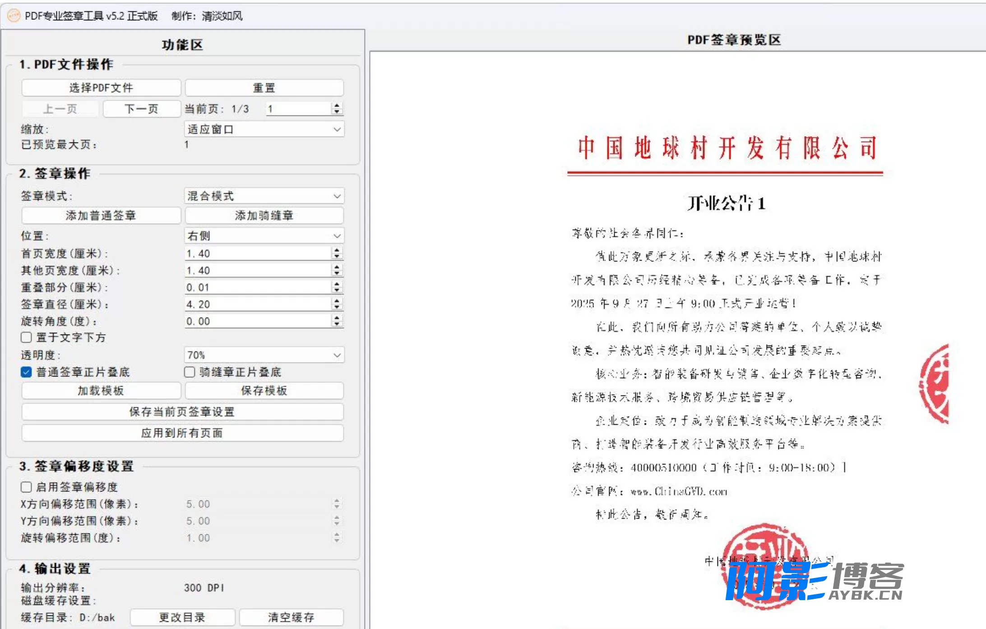Click the select PDF file button
986x629 pixels.
point(101,88)
